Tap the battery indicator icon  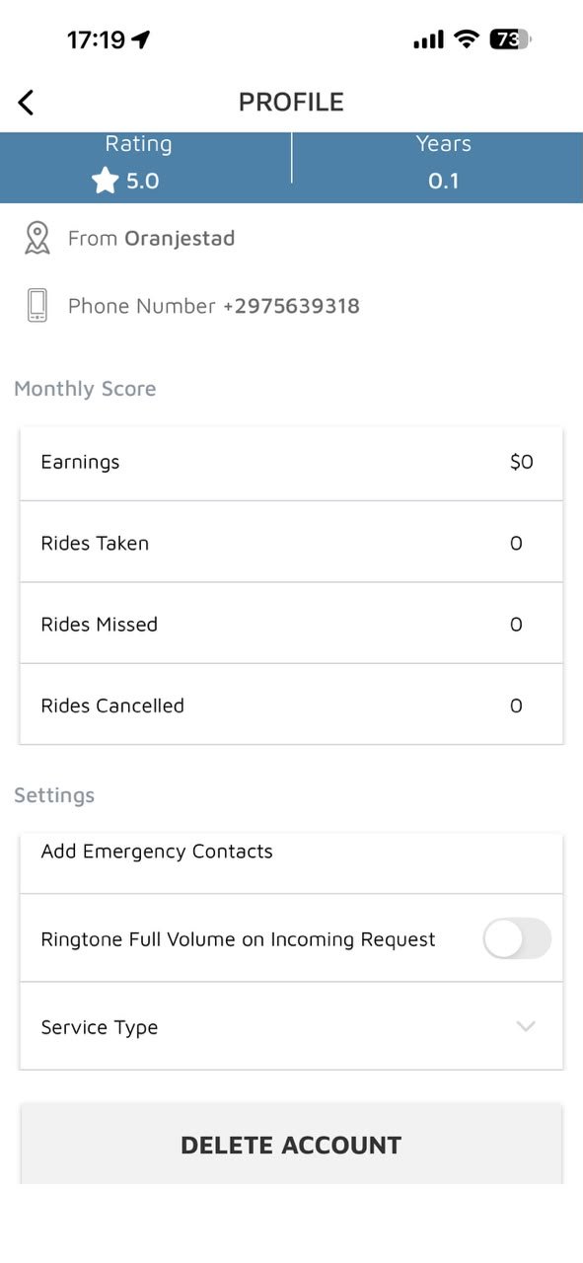point(510,39)
